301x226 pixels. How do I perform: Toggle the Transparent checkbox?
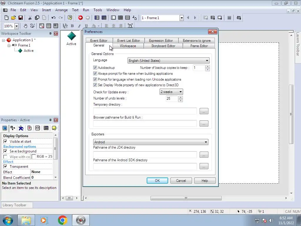[x=5, y=167]
